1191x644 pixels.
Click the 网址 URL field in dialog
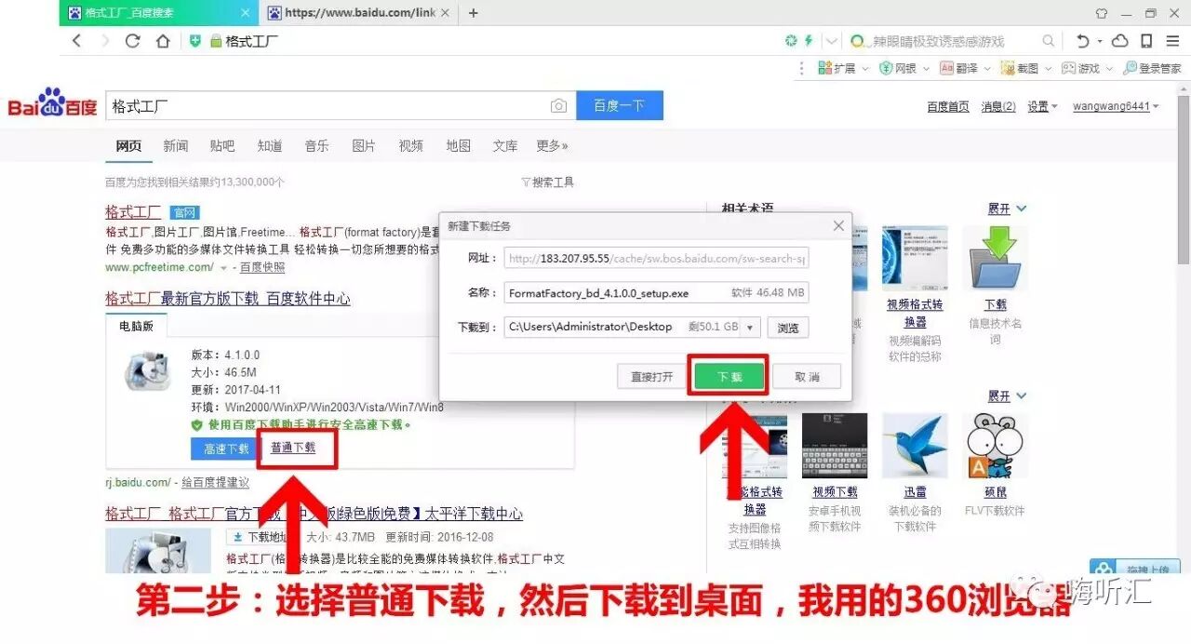656,259
